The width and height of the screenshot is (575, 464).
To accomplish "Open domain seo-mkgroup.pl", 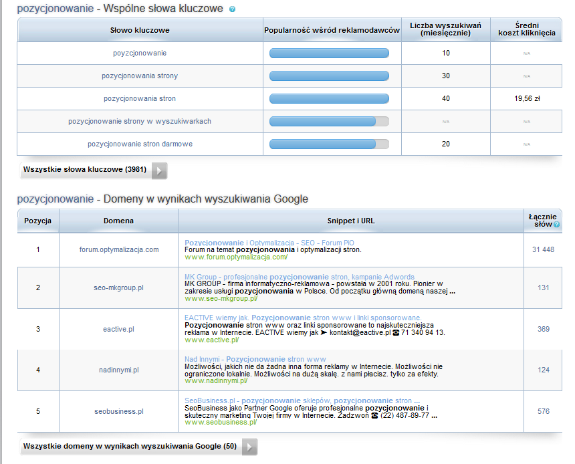I will click(119, 287).
